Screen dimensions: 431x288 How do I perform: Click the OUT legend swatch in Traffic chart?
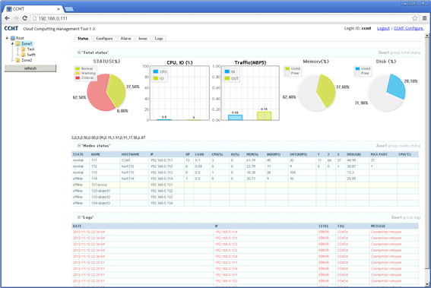[227, 78]
